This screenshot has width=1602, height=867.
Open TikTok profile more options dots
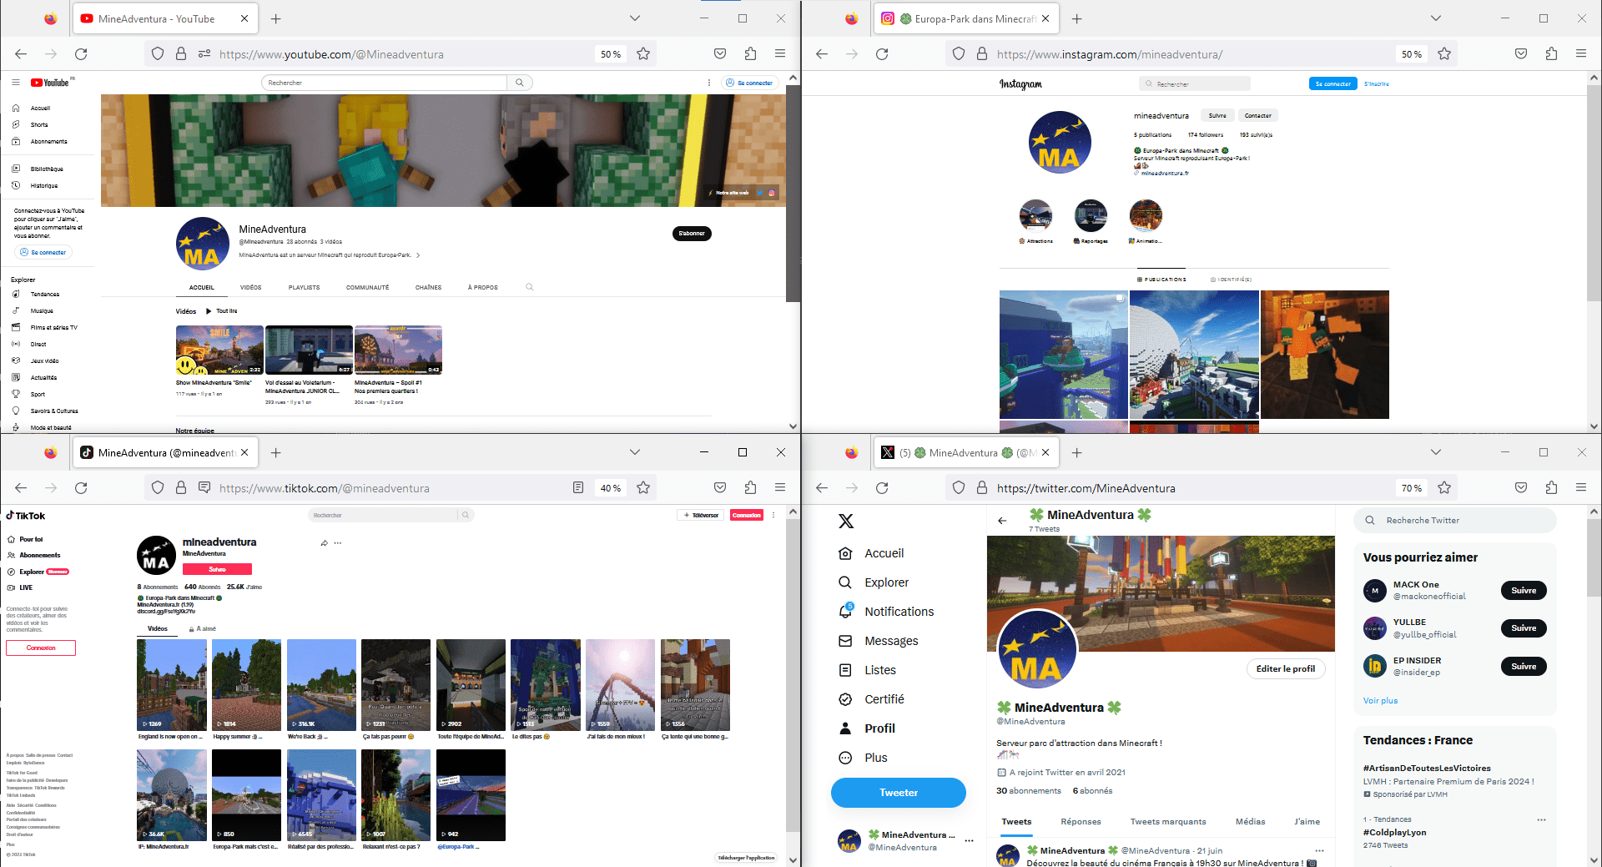338,543
